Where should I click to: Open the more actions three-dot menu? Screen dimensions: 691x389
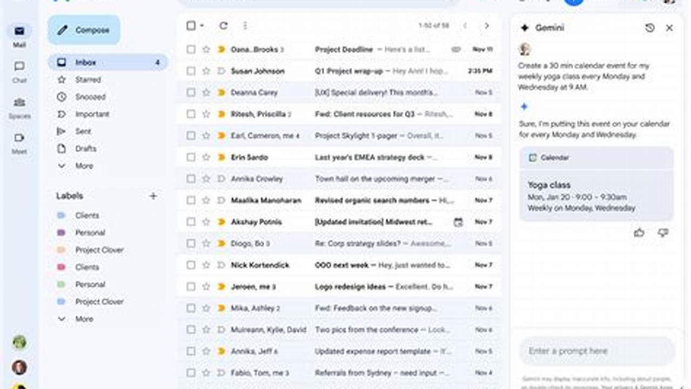click(x=245, y=25)
